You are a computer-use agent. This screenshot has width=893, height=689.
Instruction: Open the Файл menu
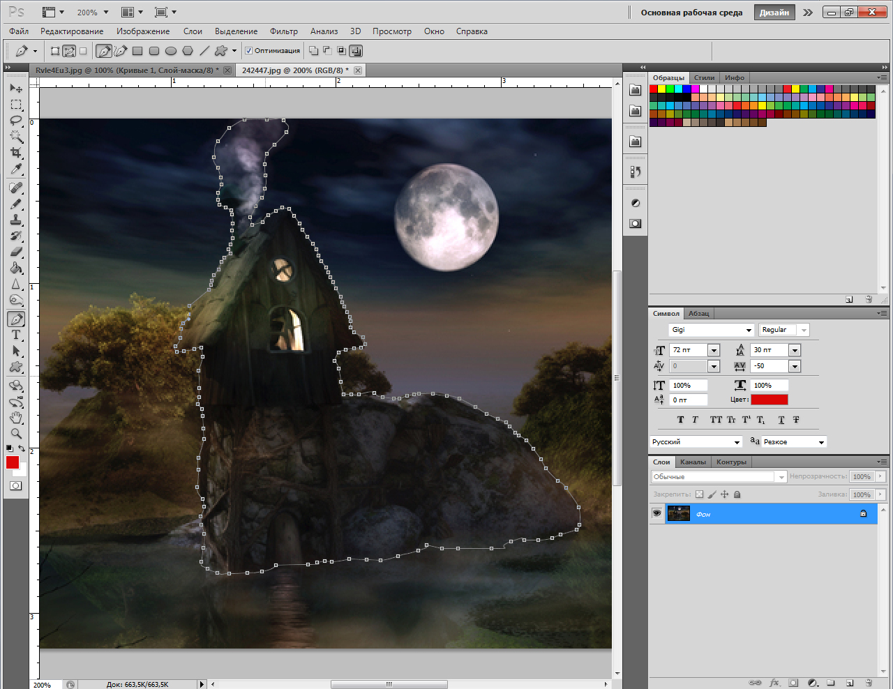pos(19,31)
